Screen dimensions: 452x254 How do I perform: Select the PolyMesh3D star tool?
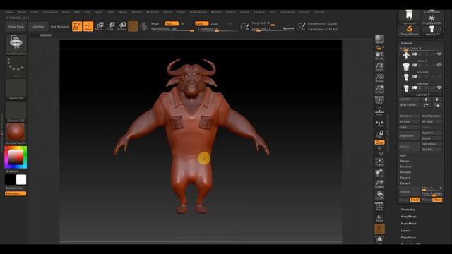432,19
